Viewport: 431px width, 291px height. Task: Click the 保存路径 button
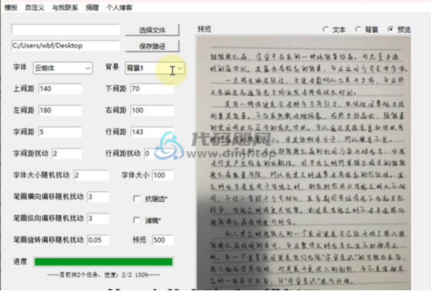[x=152, y=46]
